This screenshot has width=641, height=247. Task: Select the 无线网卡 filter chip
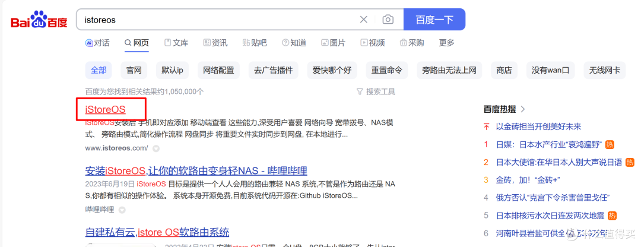coord(605,70)
